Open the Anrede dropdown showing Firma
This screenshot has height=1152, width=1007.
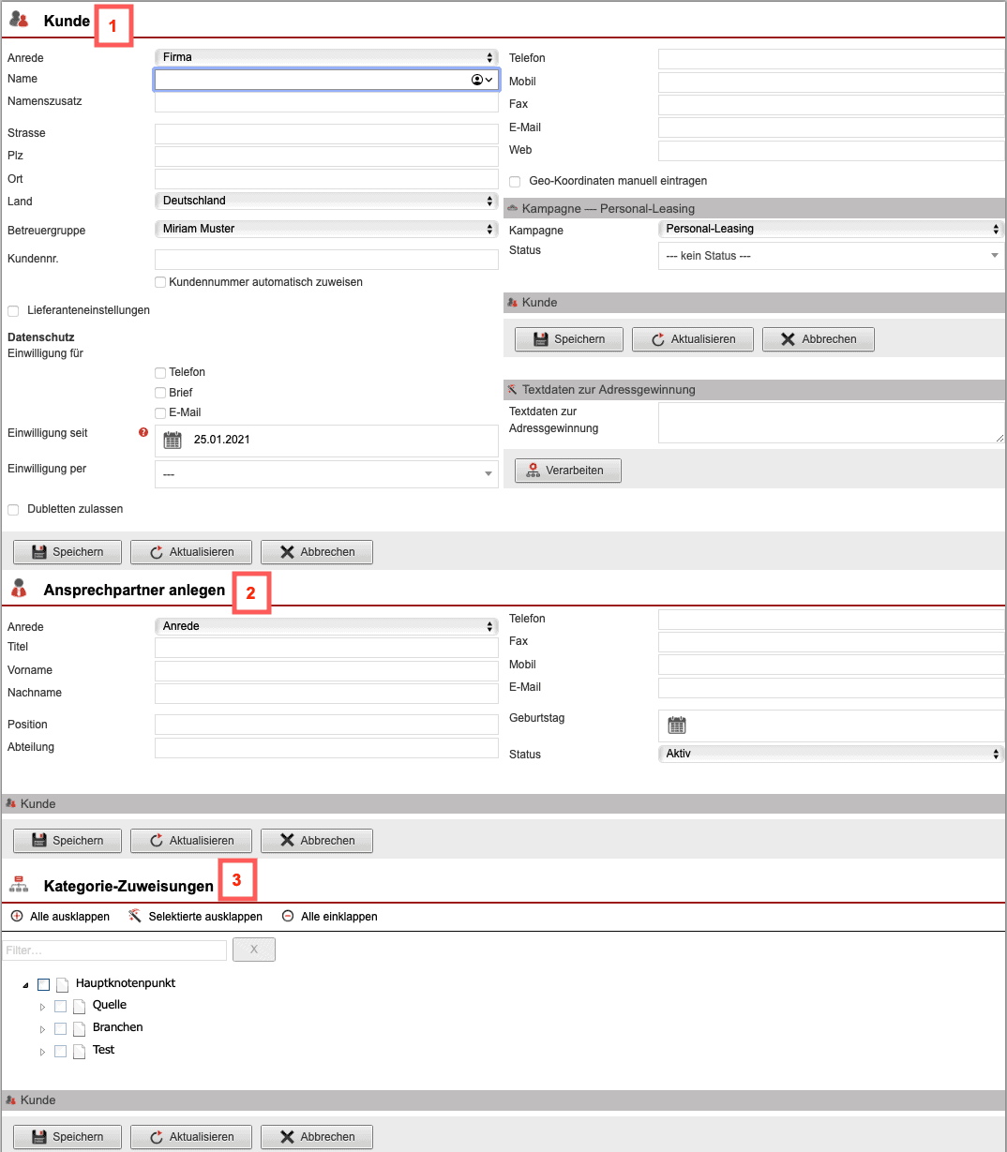[x=326, y=57]
